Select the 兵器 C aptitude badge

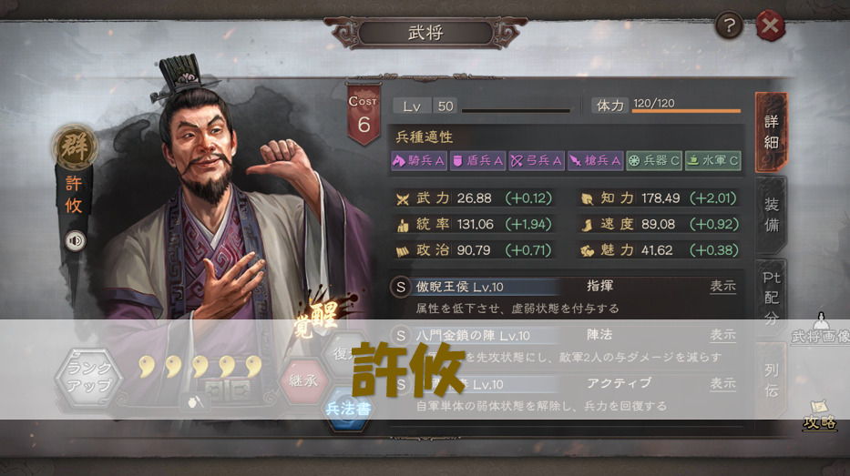[x=654, y=160]
